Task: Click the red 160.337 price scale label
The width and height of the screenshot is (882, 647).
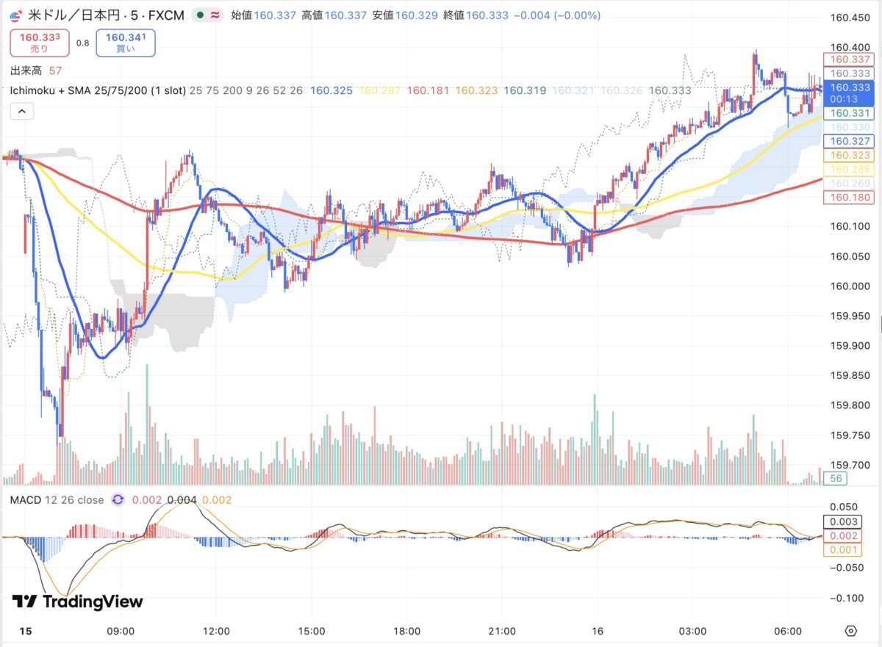Action: tap(850, 59)
